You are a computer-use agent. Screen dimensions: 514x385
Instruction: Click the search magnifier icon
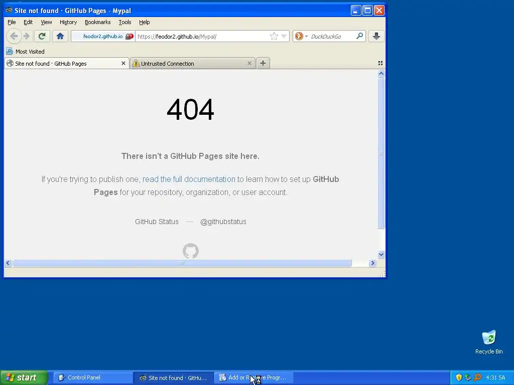coord(359,36)
